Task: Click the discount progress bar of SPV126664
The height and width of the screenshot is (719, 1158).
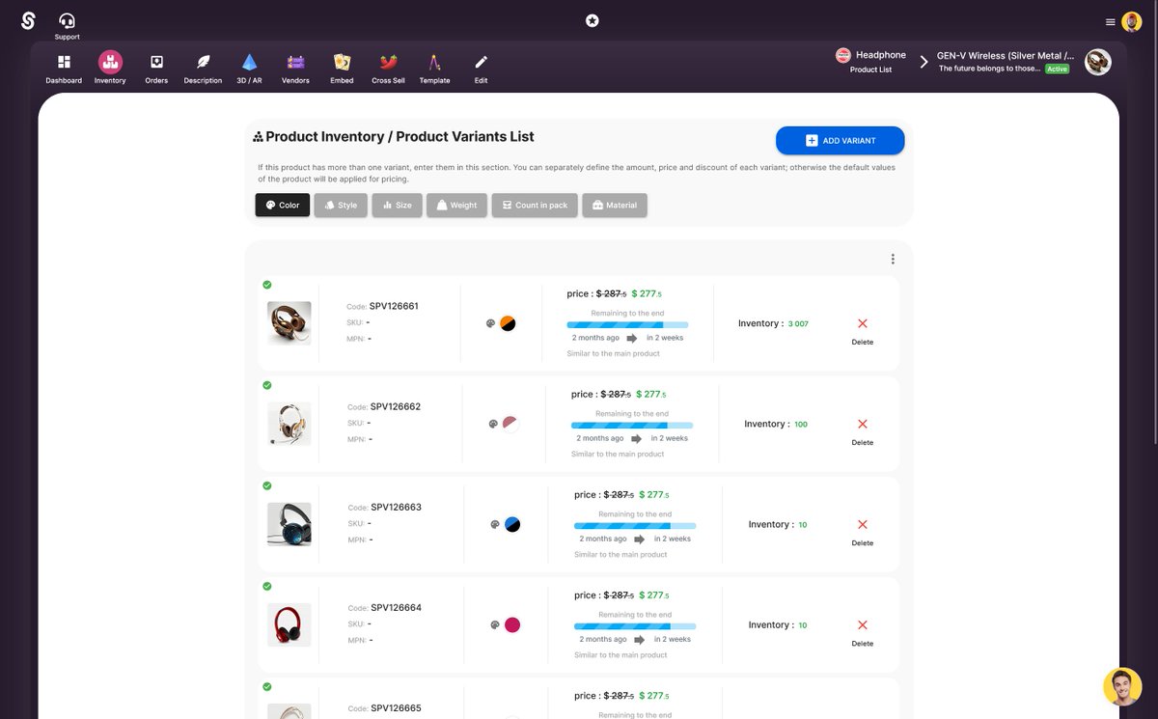Action: point(635,626)
